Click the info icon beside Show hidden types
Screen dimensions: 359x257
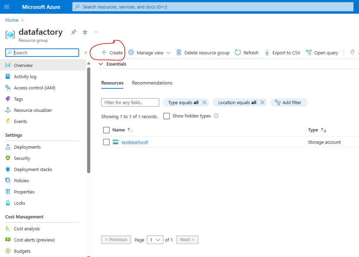point(216,116)
